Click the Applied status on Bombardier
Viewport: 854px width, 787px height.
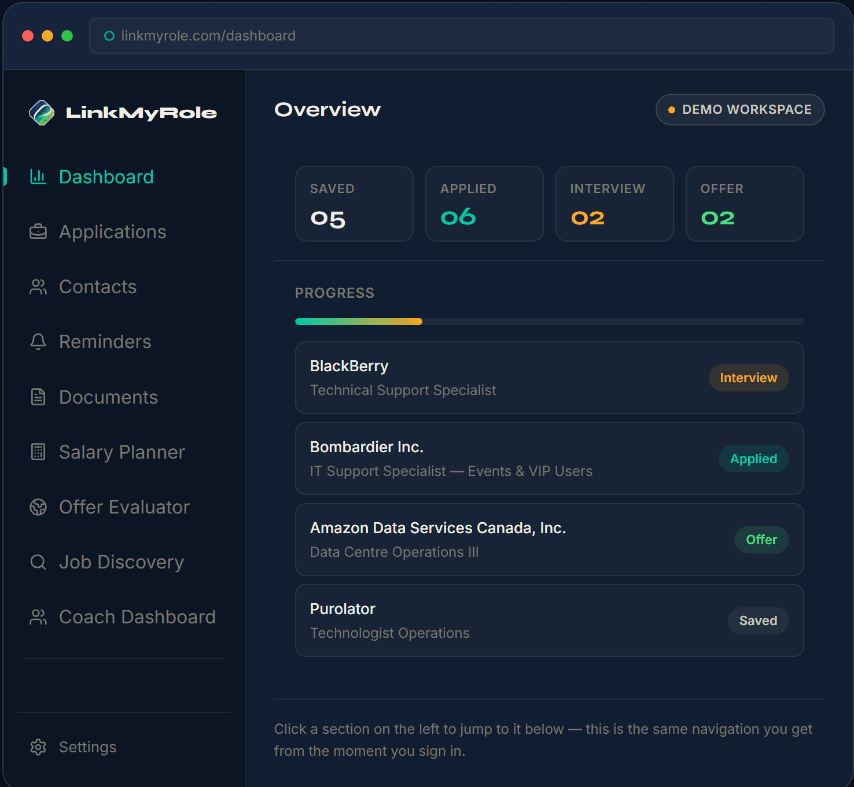(753, 459)
